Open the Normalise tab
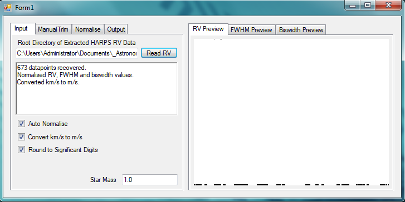Viewport: 405px width, 202px height. click(x=88, y=29)
